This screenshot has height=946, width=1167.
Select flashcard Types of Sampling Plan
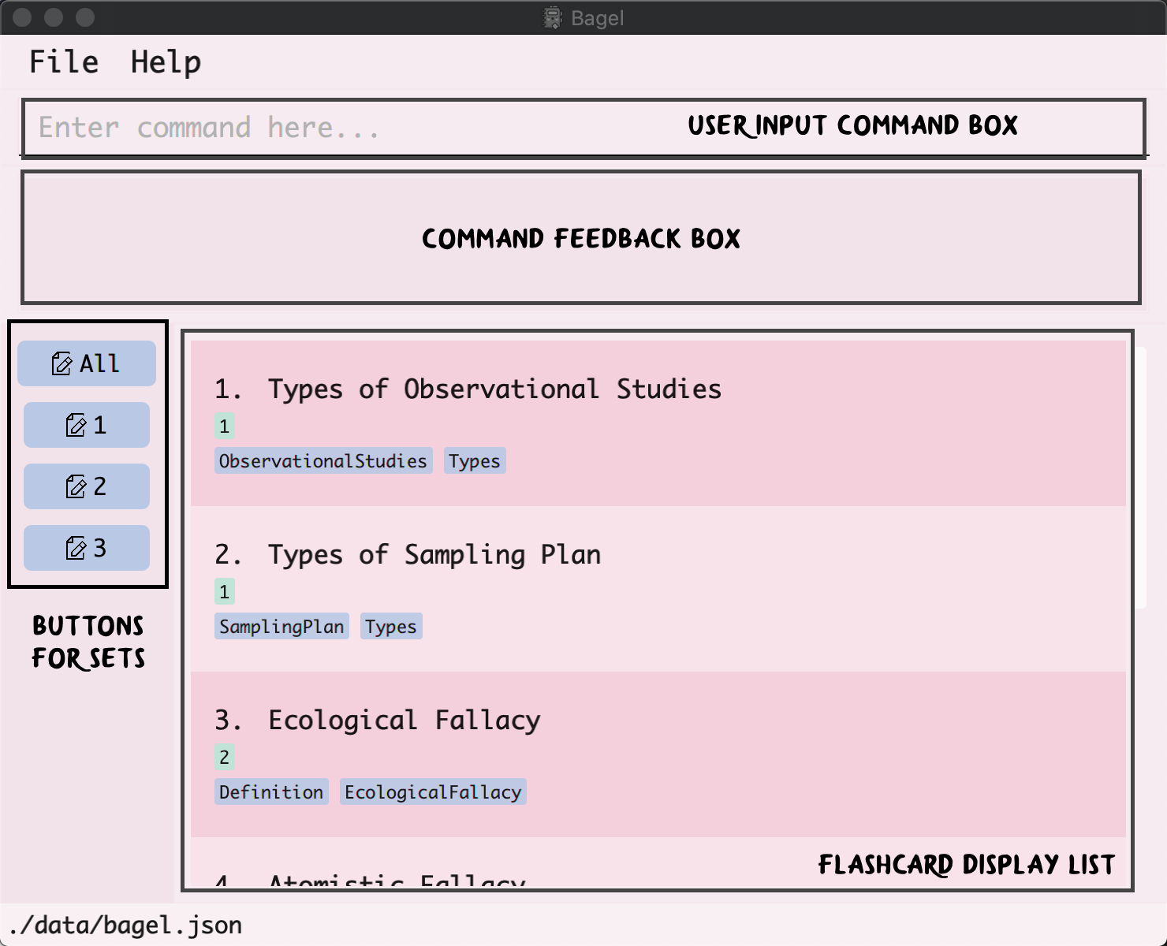coord(658,589)
